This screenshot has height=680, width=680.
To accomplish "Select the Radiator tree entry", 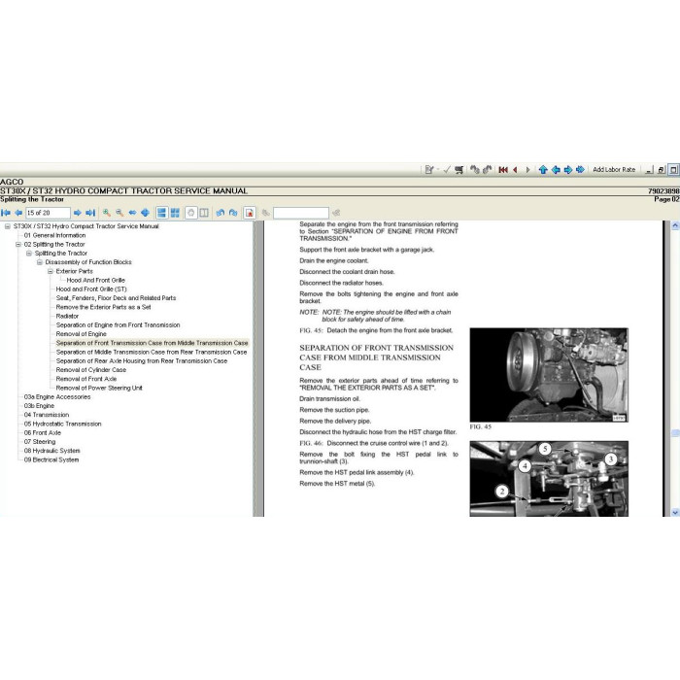I will pyautogui.click(x=67, y=316).
